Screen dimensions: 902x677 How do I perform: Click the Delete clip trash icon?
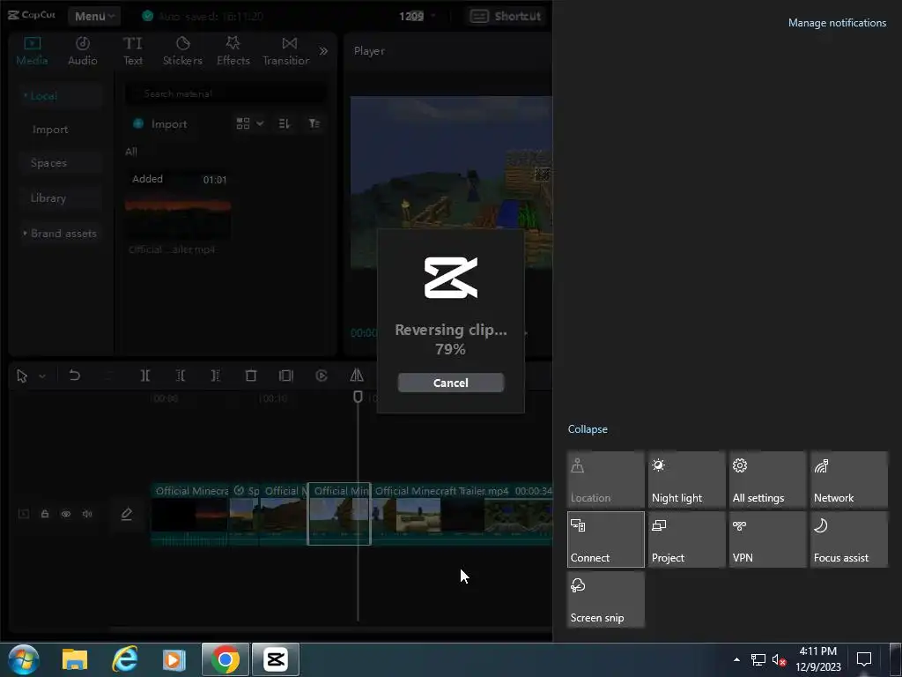251,376
